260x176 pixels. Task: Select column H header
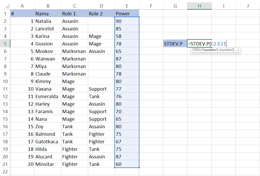[199, 6]
